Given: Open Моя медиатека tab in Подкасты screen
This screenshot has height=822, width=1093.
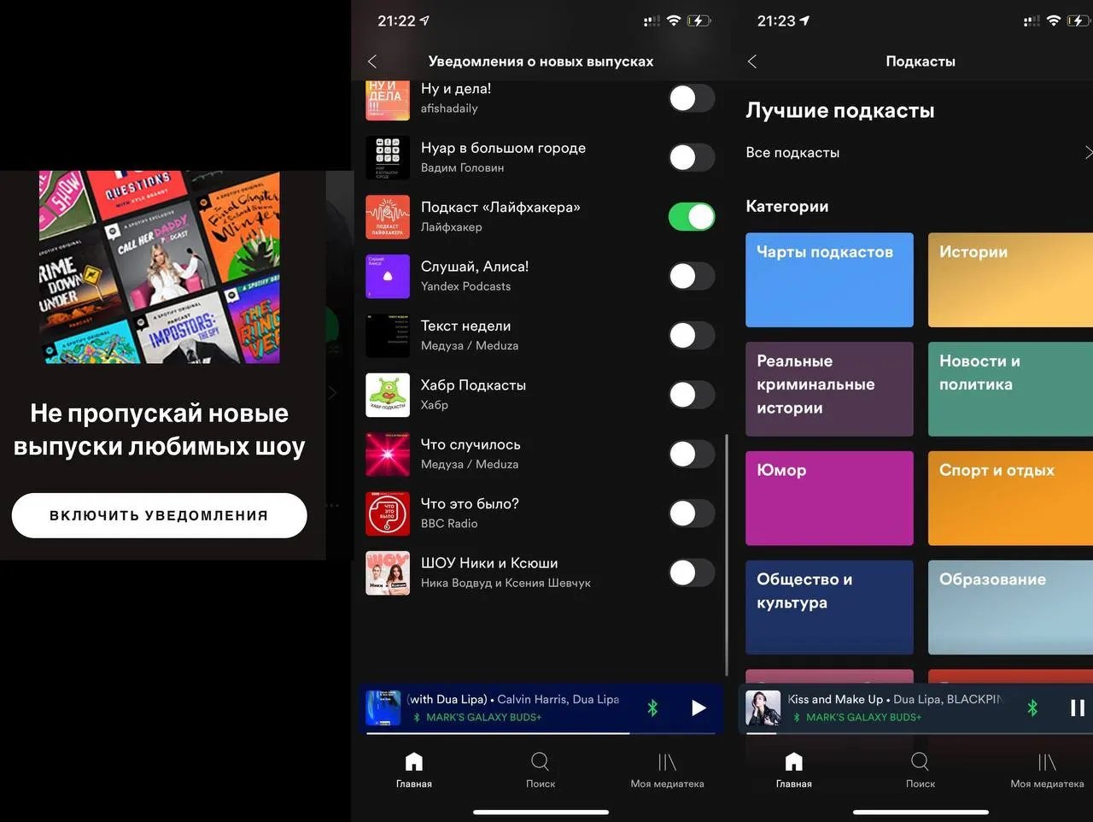Looking at the screenshot, I should (1047, 770).
